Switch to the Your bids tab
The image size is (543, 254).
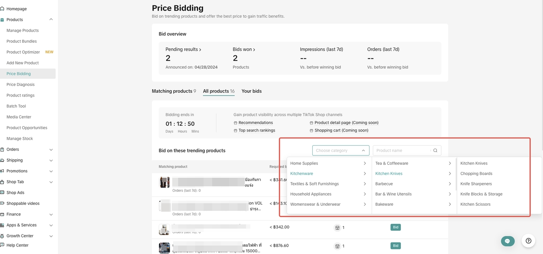click(252, 91)
